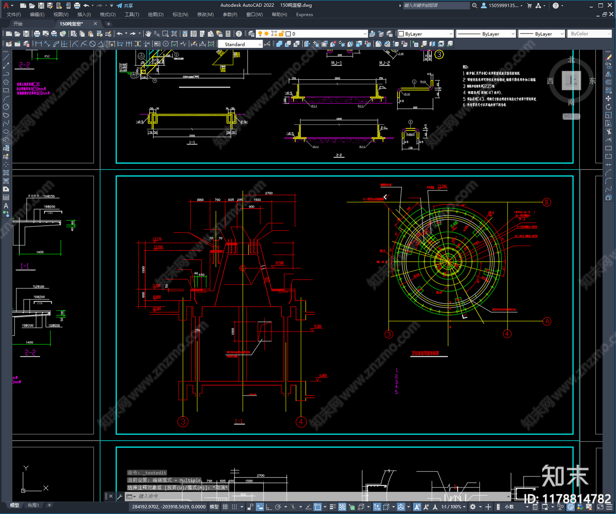Screen dimensions: 616x514
Task: Click the new drawing tab plus button
Action: tap(108, 24)
